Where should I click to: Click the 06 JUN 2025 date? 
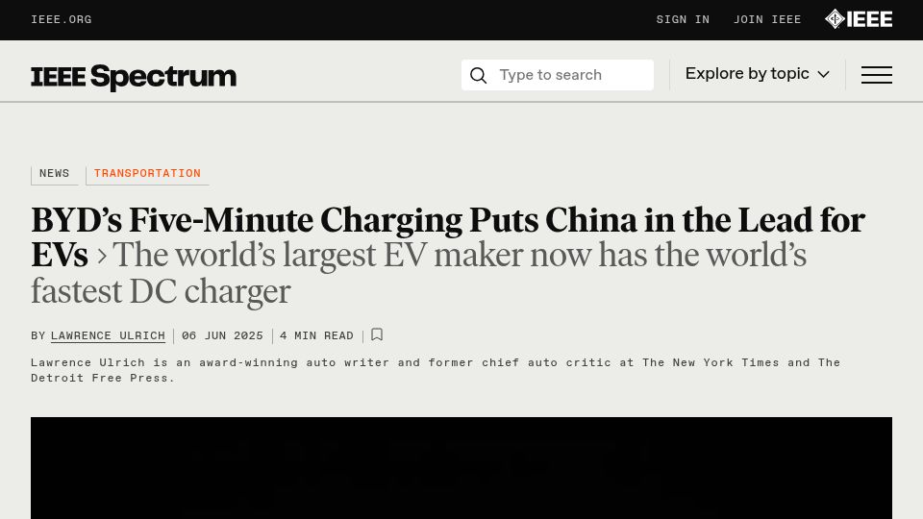click(x=222, y=336)
